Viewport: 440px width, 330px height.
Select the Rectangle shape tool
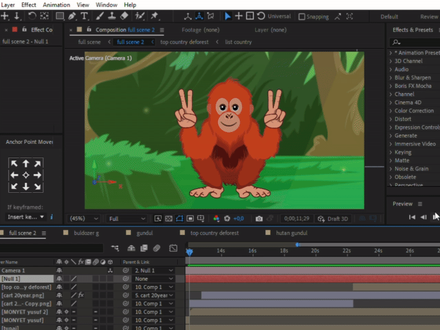click(59, 16)
